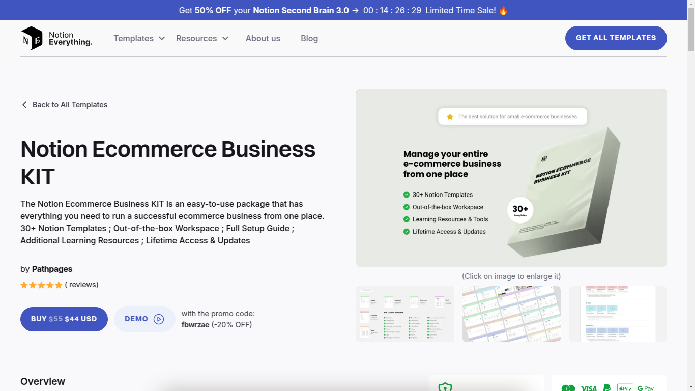The height and width of the screenshot is (391, 695).
Task: Click the play circle icon in DEMO
Action: [x=159, y=319]
